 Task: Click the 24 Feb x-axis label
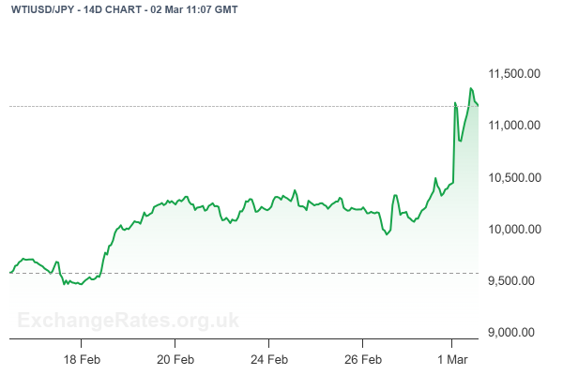point(268,359)
